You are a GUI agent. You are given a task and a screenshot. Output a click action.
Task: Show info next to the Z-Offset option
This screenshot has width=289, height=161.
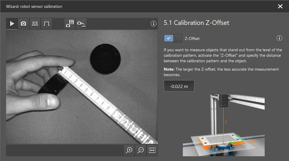(x=279, y=38)
